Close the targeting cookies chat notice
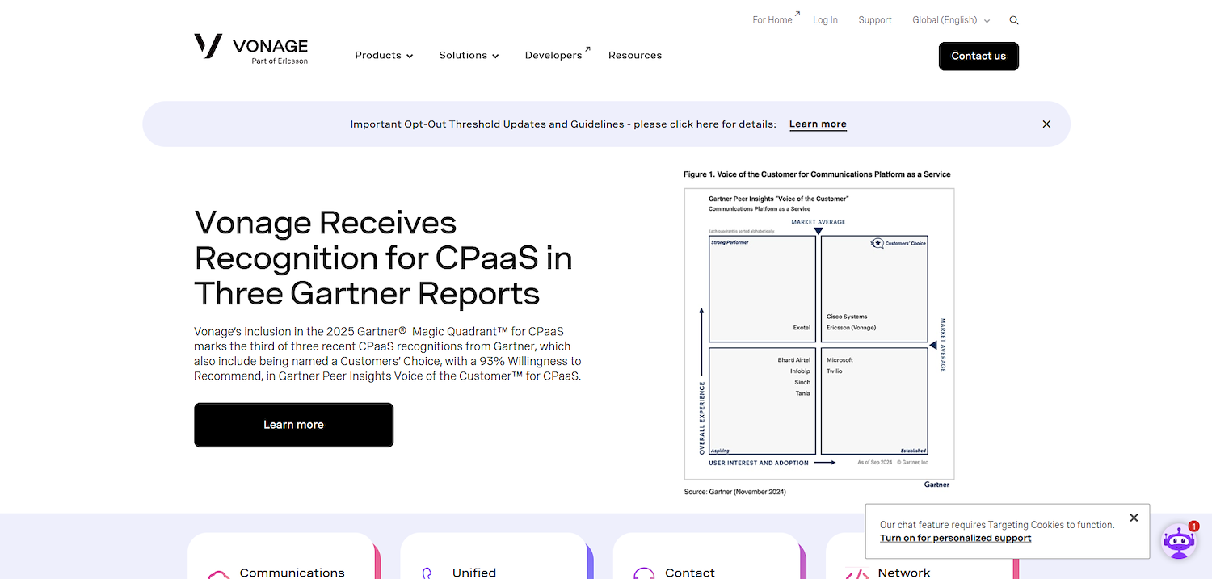 pos(1134,518)
